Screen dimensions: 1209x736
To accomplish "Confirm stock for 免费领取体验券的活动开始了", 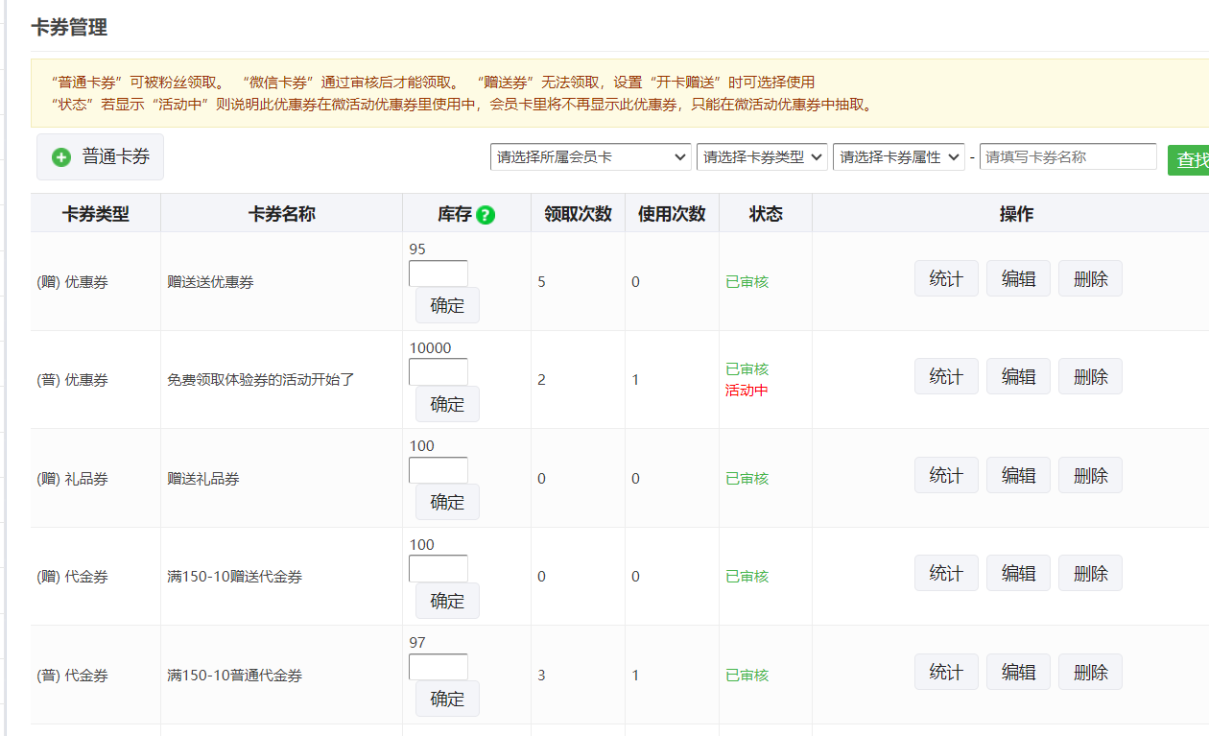I will 447,404.
